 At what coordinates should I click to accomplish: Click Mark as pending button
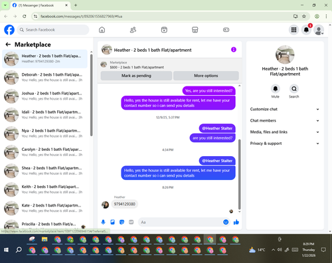coord(136,76)
